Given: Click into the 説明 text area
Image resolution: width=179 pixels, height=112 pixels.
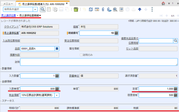Looking at the screenshot, I should 99,62.
